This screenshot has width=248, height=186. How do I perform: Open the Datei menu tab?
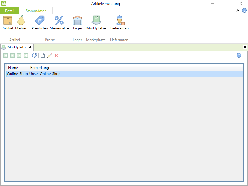pos(9,11)
